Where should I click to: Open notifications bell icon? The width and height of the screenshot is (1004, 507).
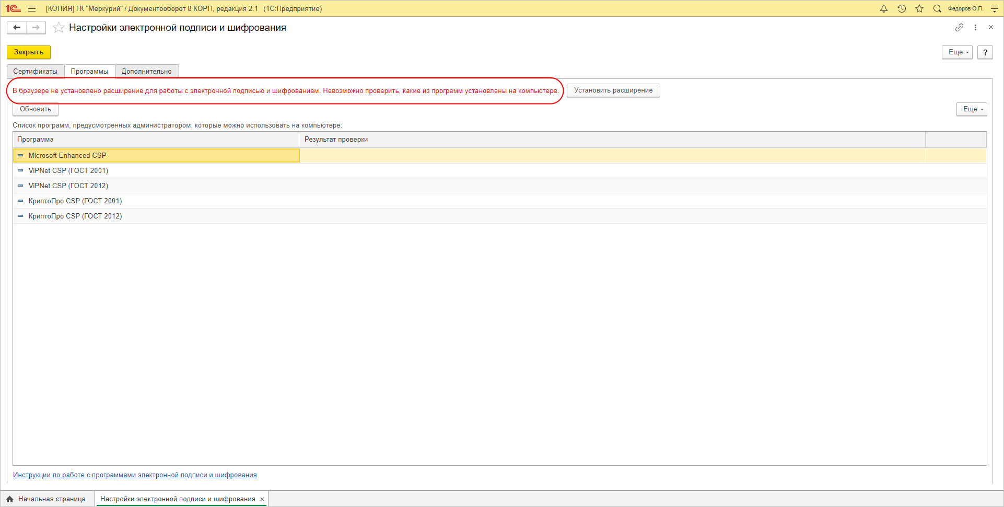tap(884, 8)
